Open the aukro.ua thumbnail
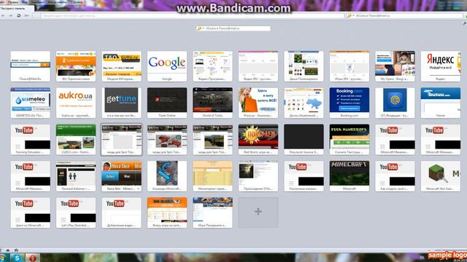Screen dimensions: 467x262 [x=76, y=103]
